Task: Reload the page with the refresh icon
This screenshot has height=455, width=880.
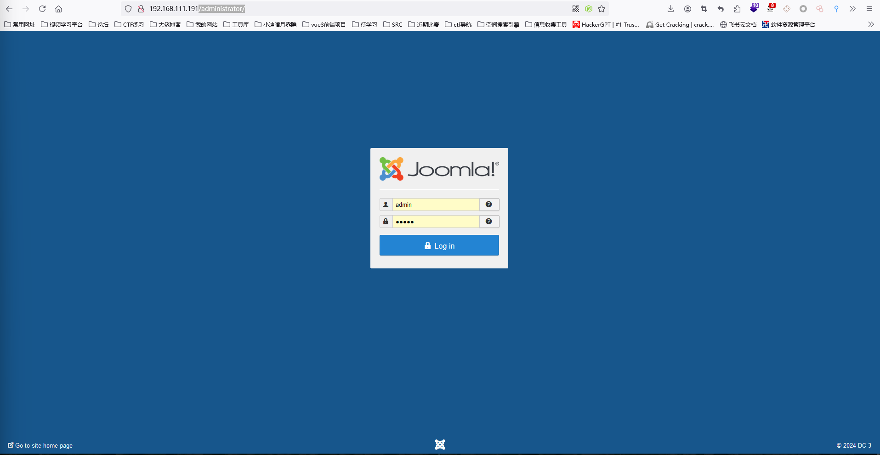Action: [x=42, y=9]
